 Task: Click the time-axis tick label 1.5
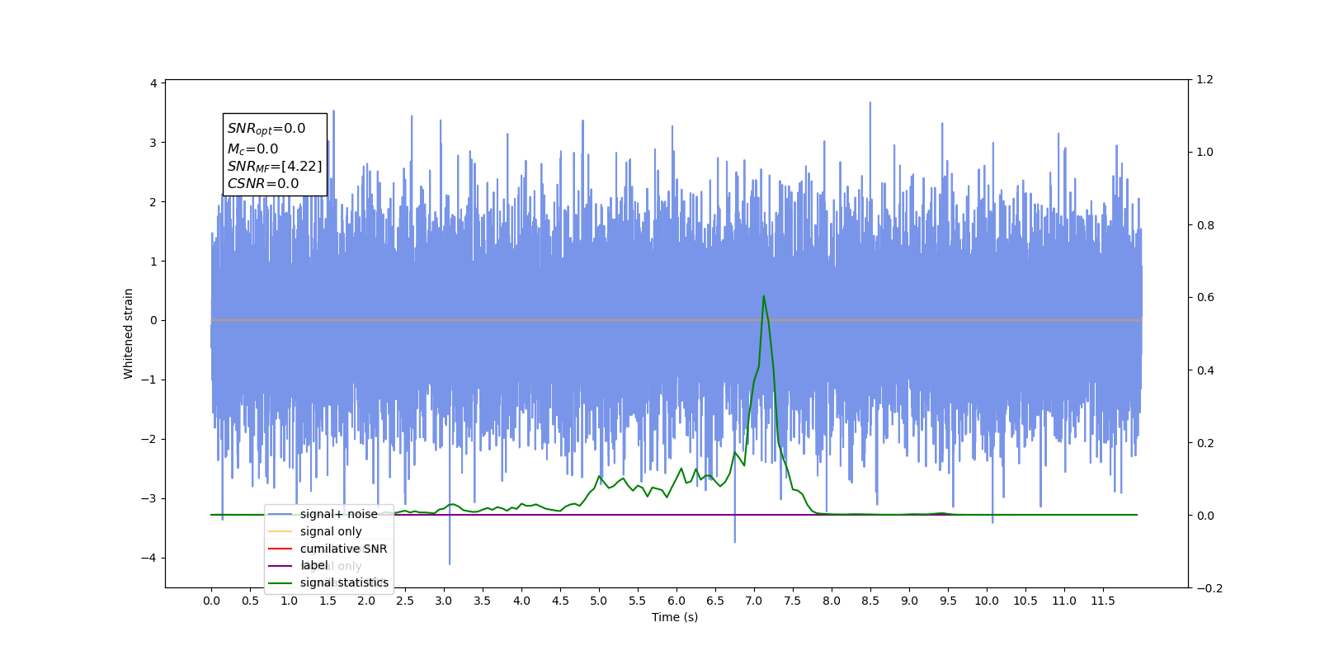[x=328, y=601]
